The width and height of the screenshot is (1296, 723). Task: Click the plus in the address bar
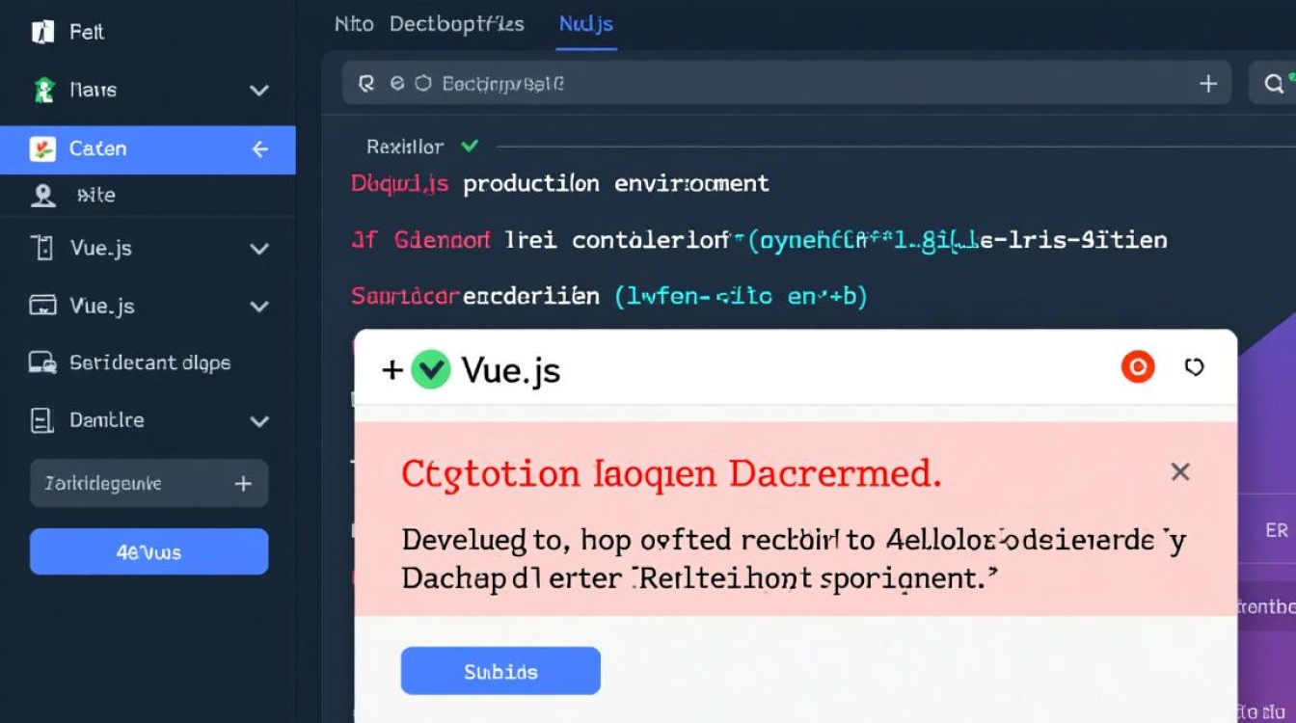(1207, 84)
